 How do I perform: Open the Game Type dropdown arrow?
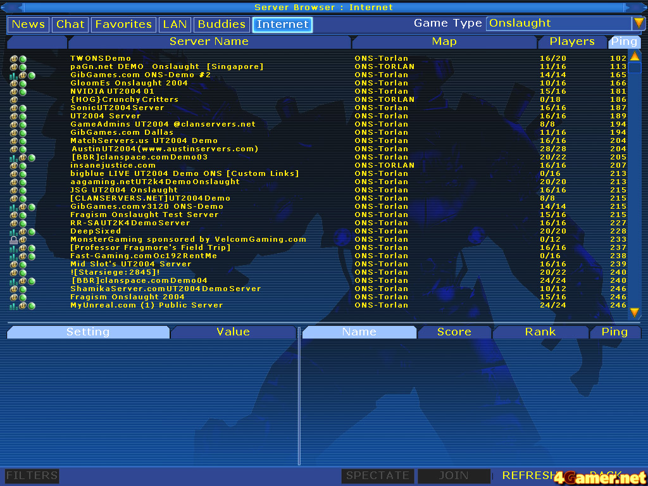point(638,23)
